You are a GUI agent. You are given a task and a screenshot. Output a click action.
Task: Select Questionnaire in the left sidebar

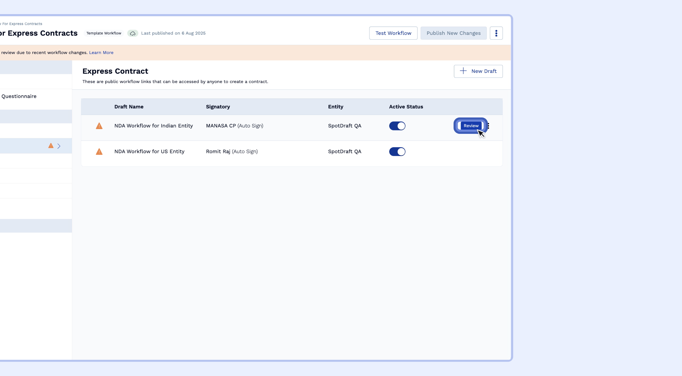coord(19,96)
